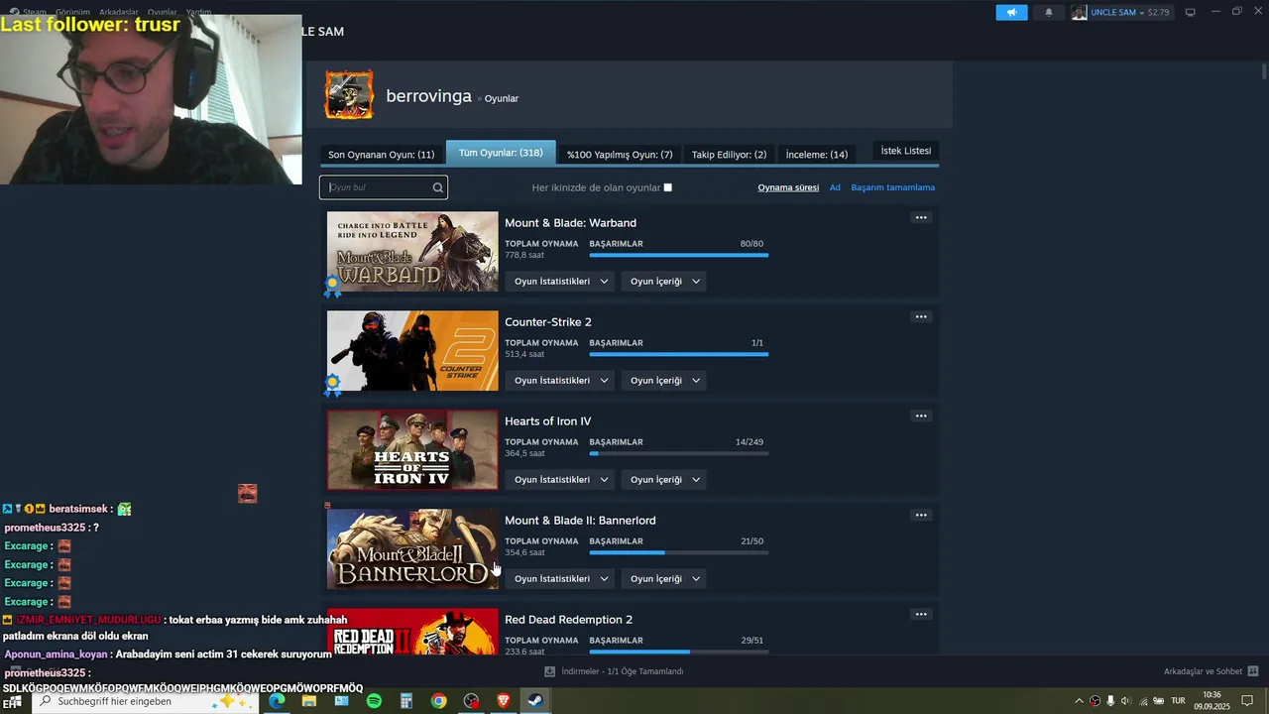Image resolution: width=1269 pixels, height=714 pixels.
Task: Open the Windows Start menu
Action: coord(14,701)
